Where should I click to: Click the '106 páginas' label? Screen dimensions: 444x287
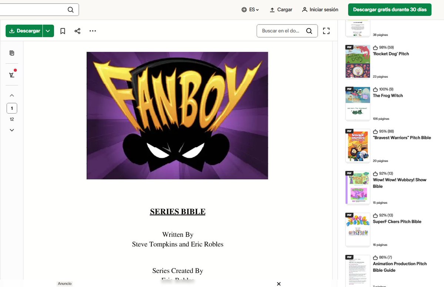pyautogui.click(x=381, y=119)
